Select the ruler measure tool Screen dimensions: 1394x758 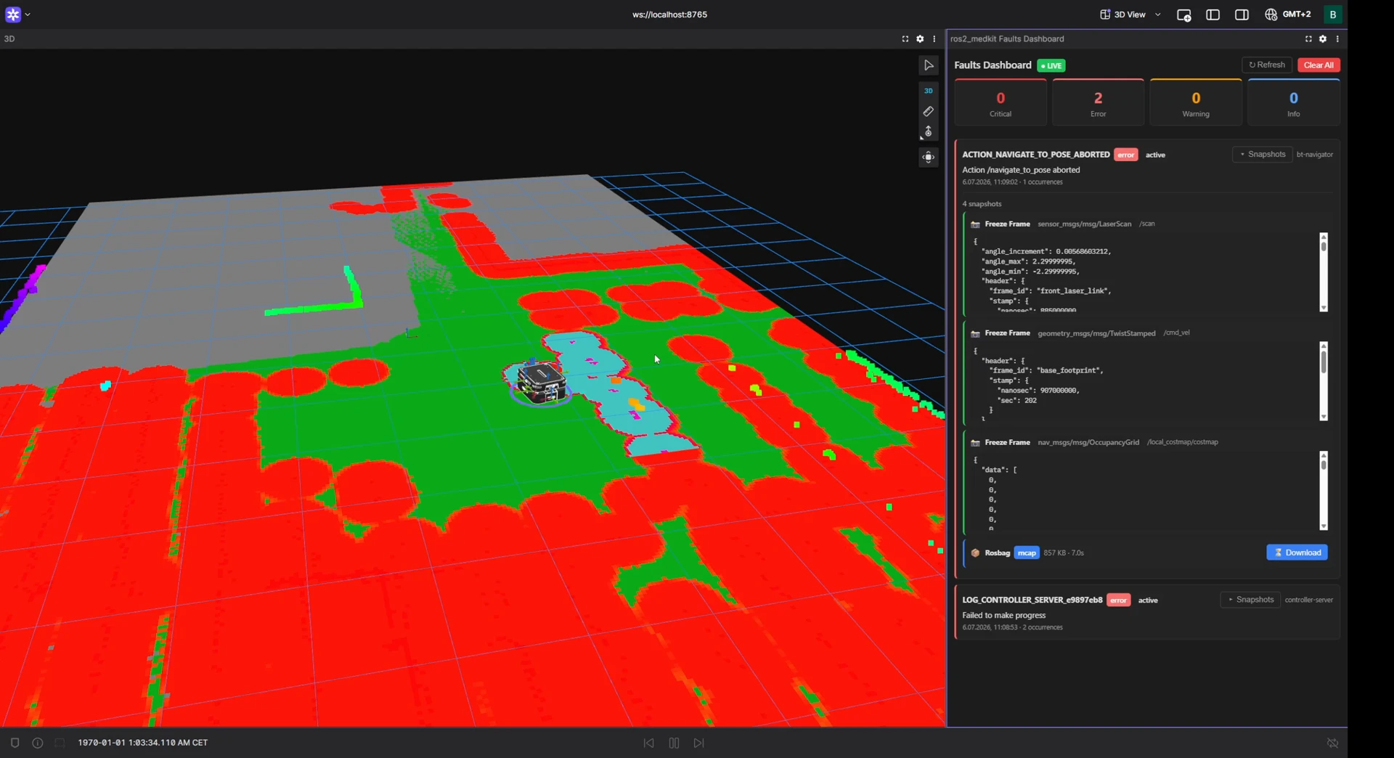928,112
